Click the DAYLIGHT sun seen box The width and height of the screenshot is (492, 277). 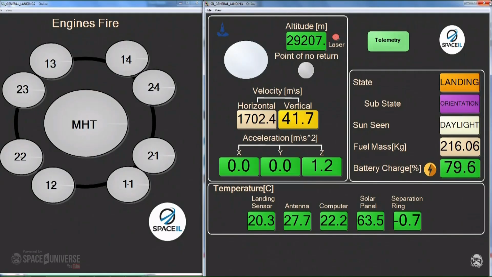pyautogui.click(x=460, y=125)
